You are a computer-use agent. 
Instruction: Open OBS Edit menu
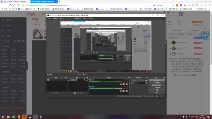[55, 18]
